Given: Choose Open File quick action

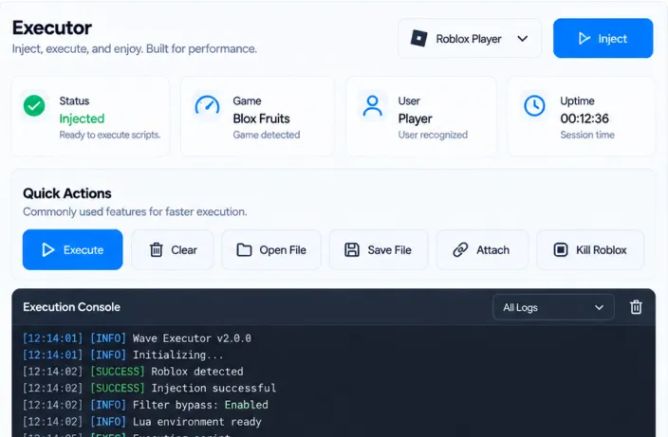Looking at the screenshot, I should 271,249.
